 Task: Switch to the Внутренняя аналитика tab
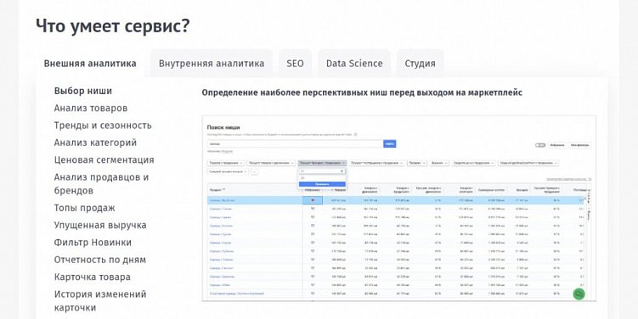(x=212, y=64)
